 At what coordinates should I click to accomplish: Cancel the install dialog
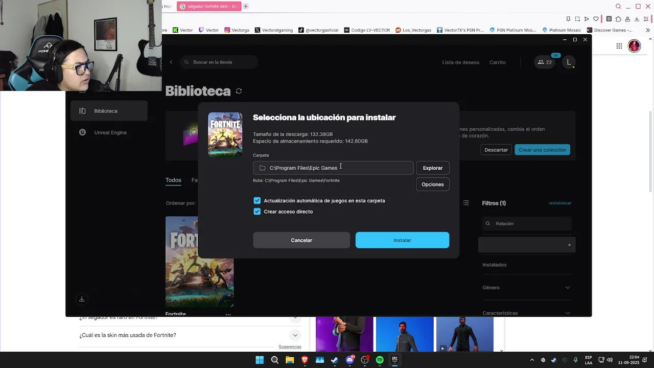click(x=301, y=240)
